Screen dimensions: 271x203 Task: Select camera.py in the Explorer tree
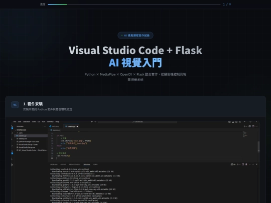[31, 136]
